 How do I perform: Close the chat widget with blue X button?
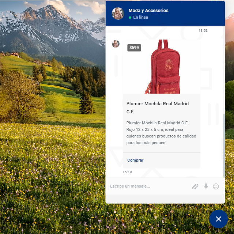218,219
